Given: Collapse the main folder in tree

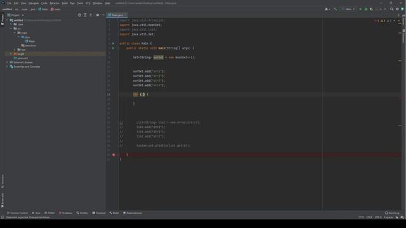Looking at the screenshot, I should (15, 33).
